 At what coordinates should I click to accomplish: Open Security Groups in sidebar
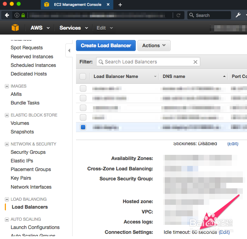click(x=28, y=152)
